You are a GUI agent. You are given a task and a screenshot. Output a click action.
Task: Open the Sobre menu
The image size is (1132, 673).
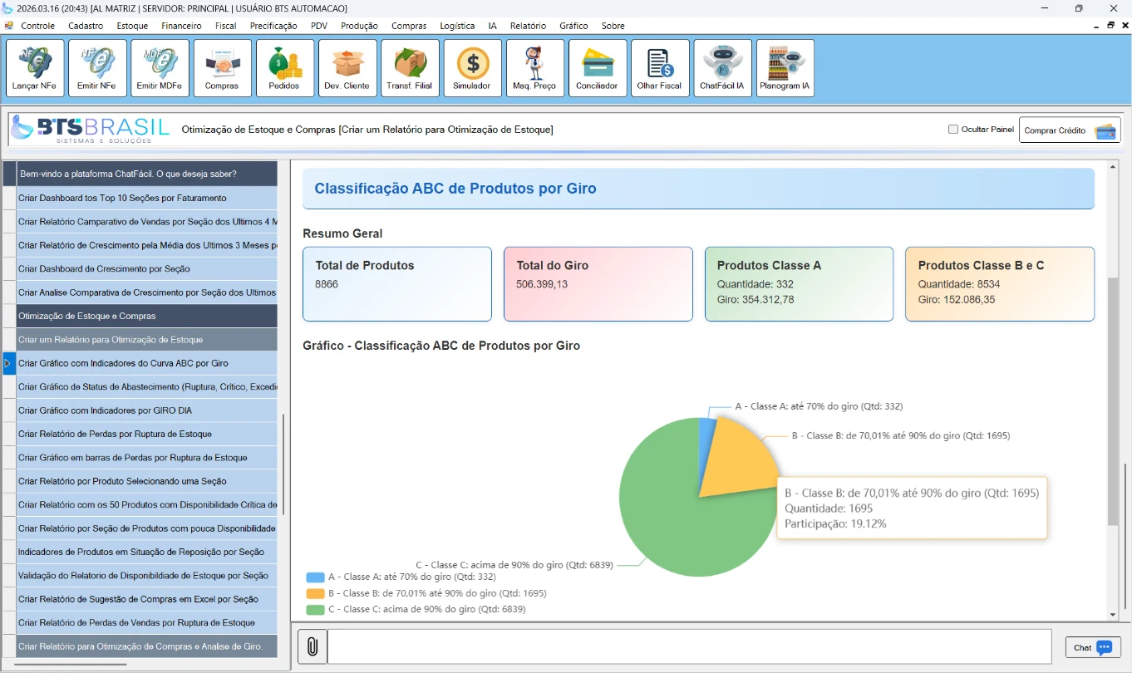tap(613, 26)
